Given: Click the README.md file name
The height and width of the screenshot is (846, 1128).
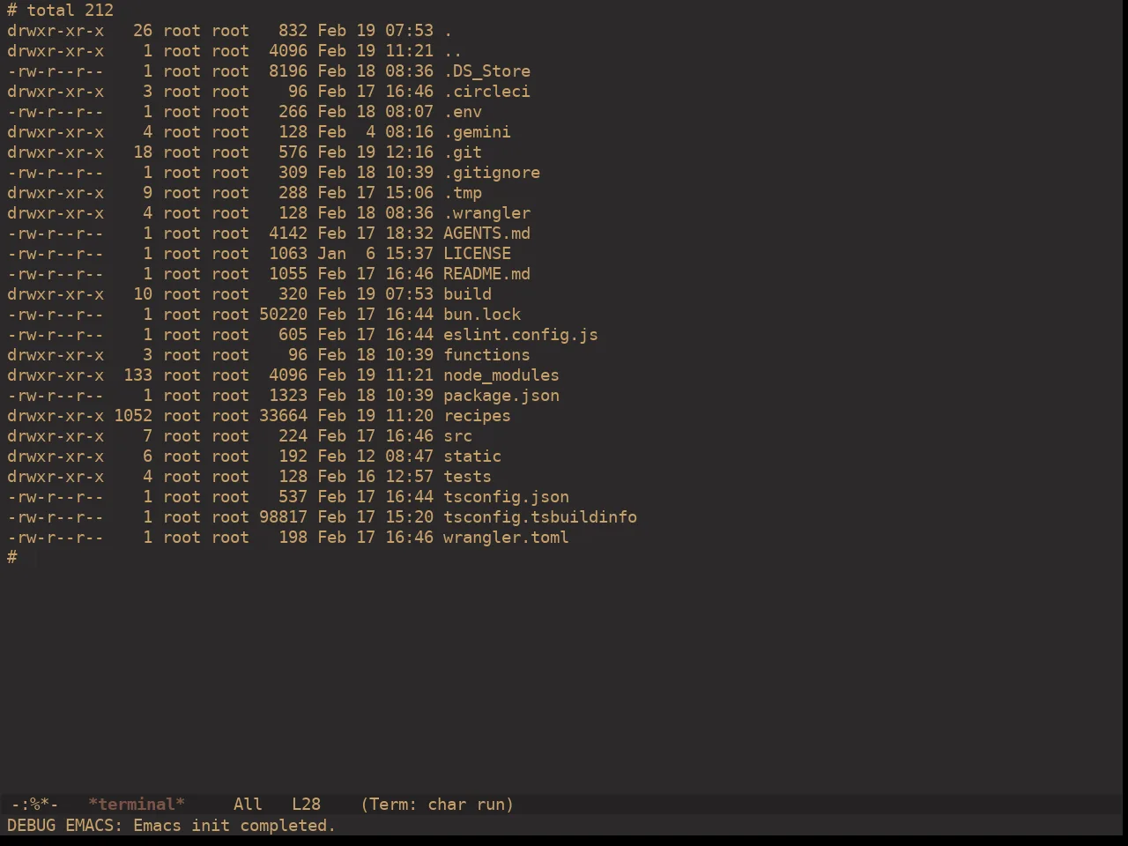Looking at the screenshot, I should 486,274.
